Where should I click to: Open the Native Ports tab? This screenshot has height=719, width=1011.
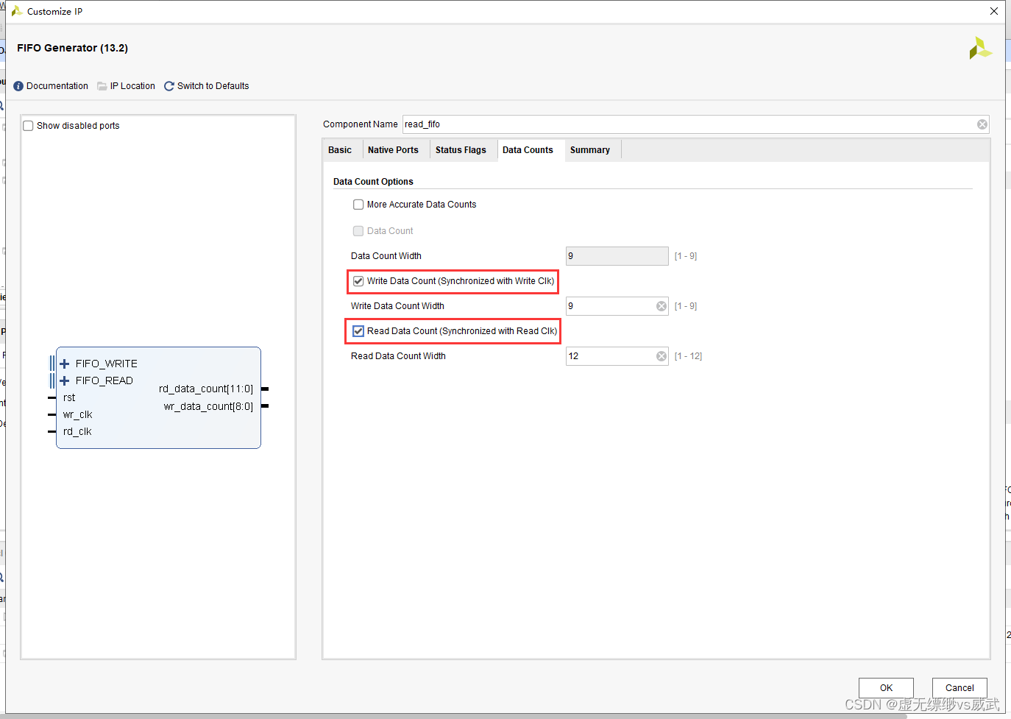[x=393, y=150]
